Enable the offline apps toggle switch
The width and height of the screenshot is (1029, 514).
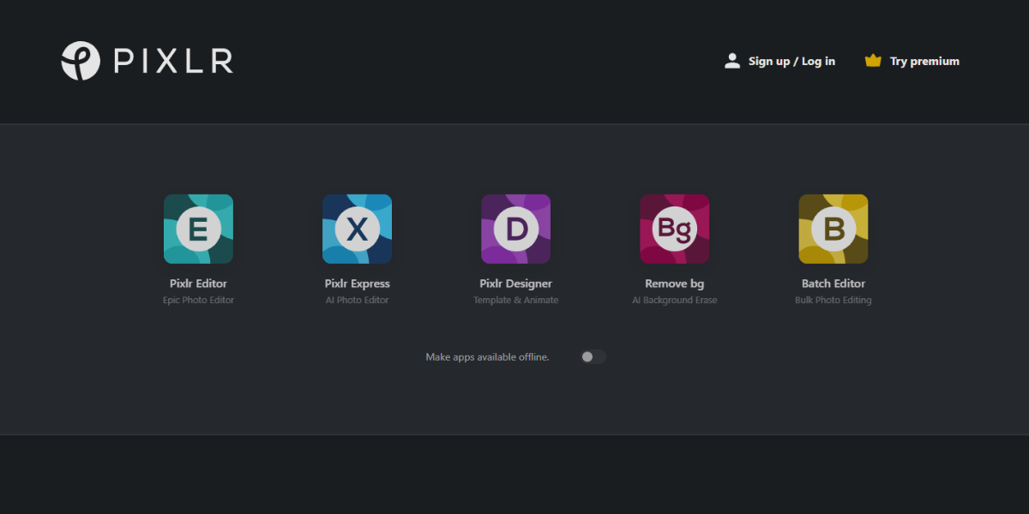pos(593,357)
